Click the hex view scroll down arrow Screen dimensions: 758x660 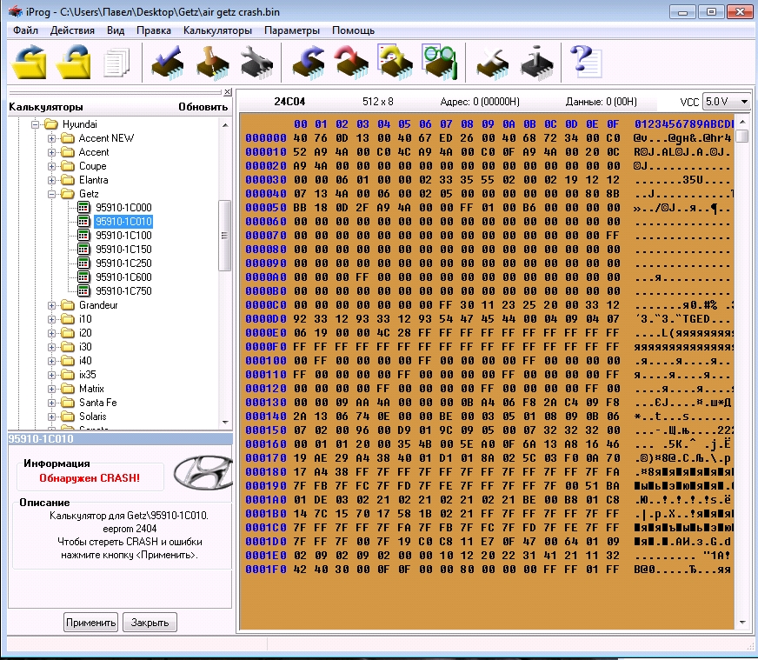tap(742, 623)
